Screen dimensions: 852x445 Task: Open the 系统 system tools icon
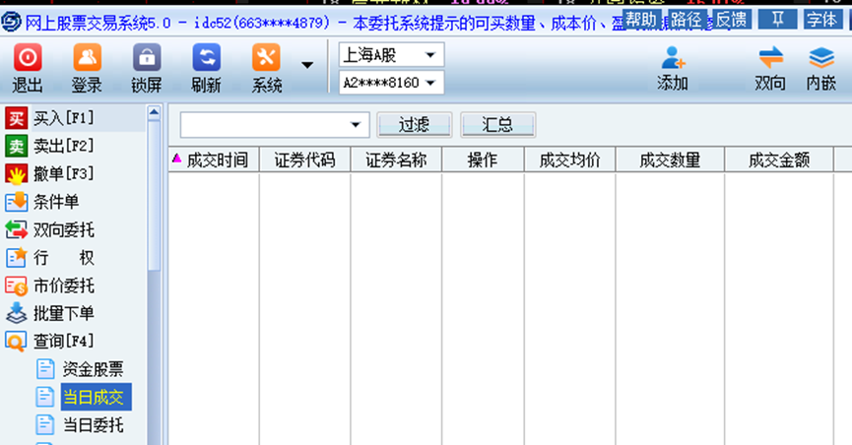click(266, 58)
